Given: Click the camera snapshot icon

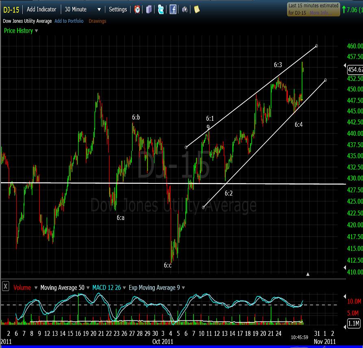Looking at the screenshot, I should click(185, 9).
